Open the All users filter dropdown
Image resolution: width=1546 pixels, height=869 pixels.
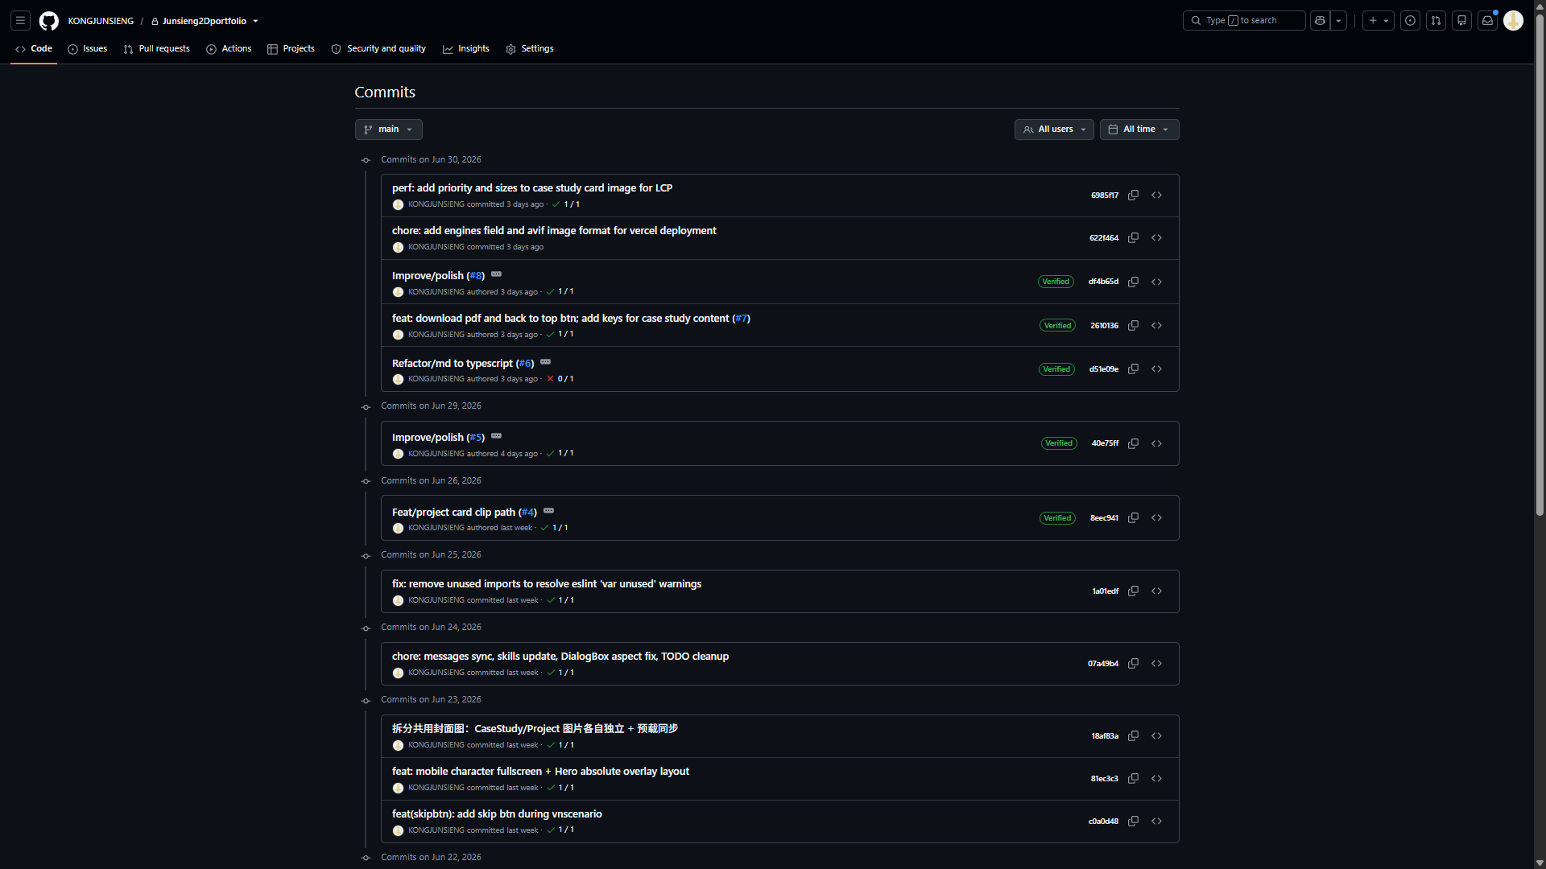click(1053, 130)
